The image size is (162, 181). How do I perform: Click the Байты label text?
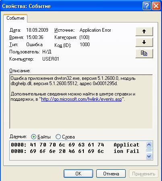[x=44, y=137]
